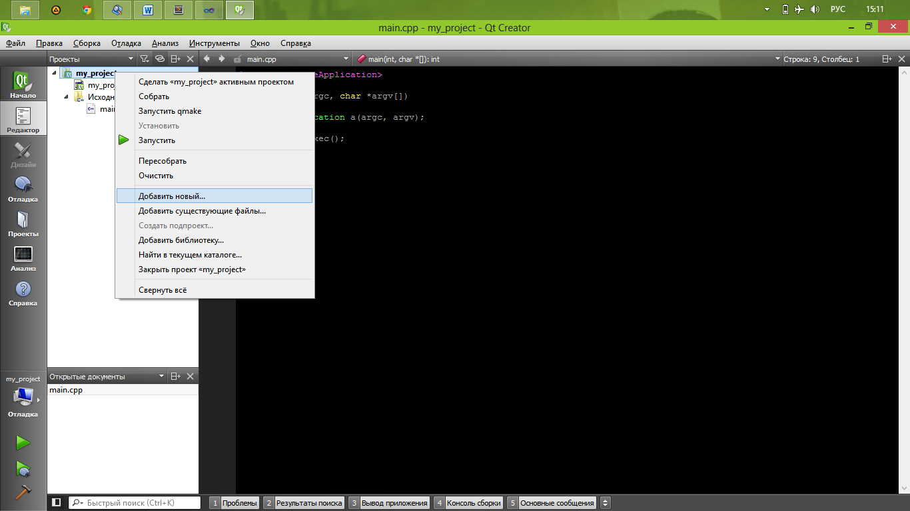The image size is (910, 511).
Task: Select Собрать in the context menu
Action: point(214,96)
